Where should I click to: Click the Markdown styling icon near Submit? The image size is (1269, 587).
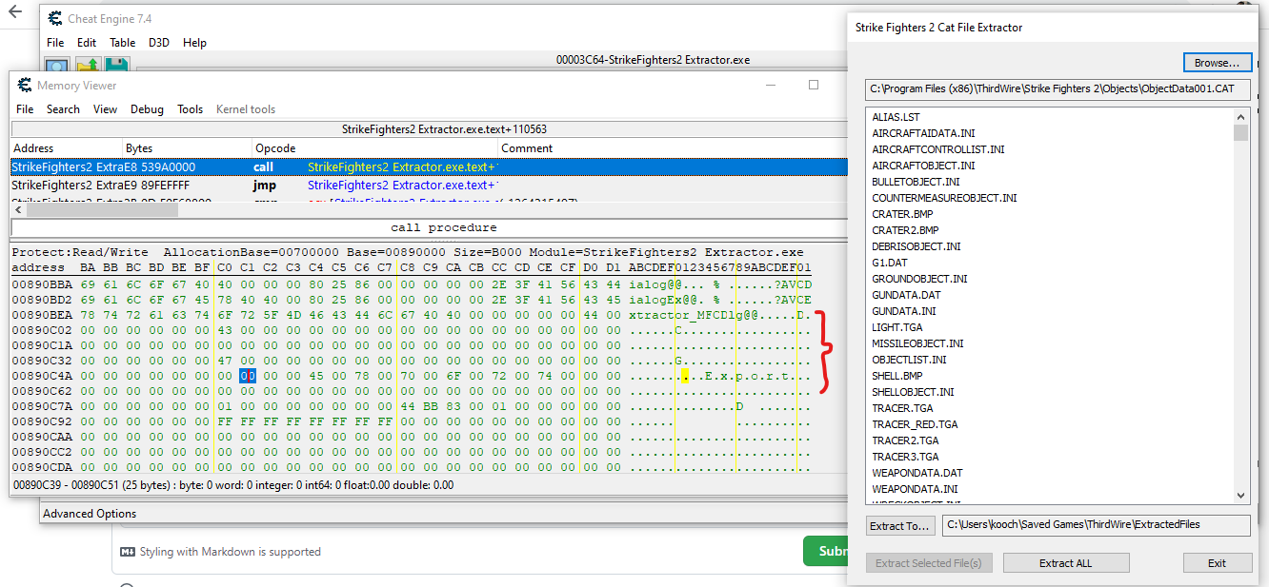coord(129,551)
